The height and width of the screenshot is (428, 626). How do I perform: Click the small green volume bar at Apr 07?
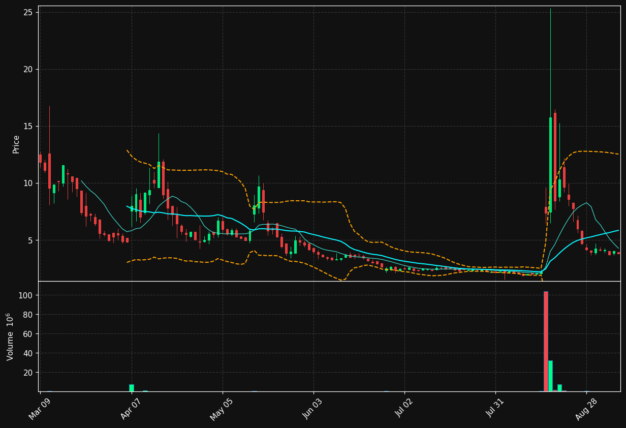[131, 388]
